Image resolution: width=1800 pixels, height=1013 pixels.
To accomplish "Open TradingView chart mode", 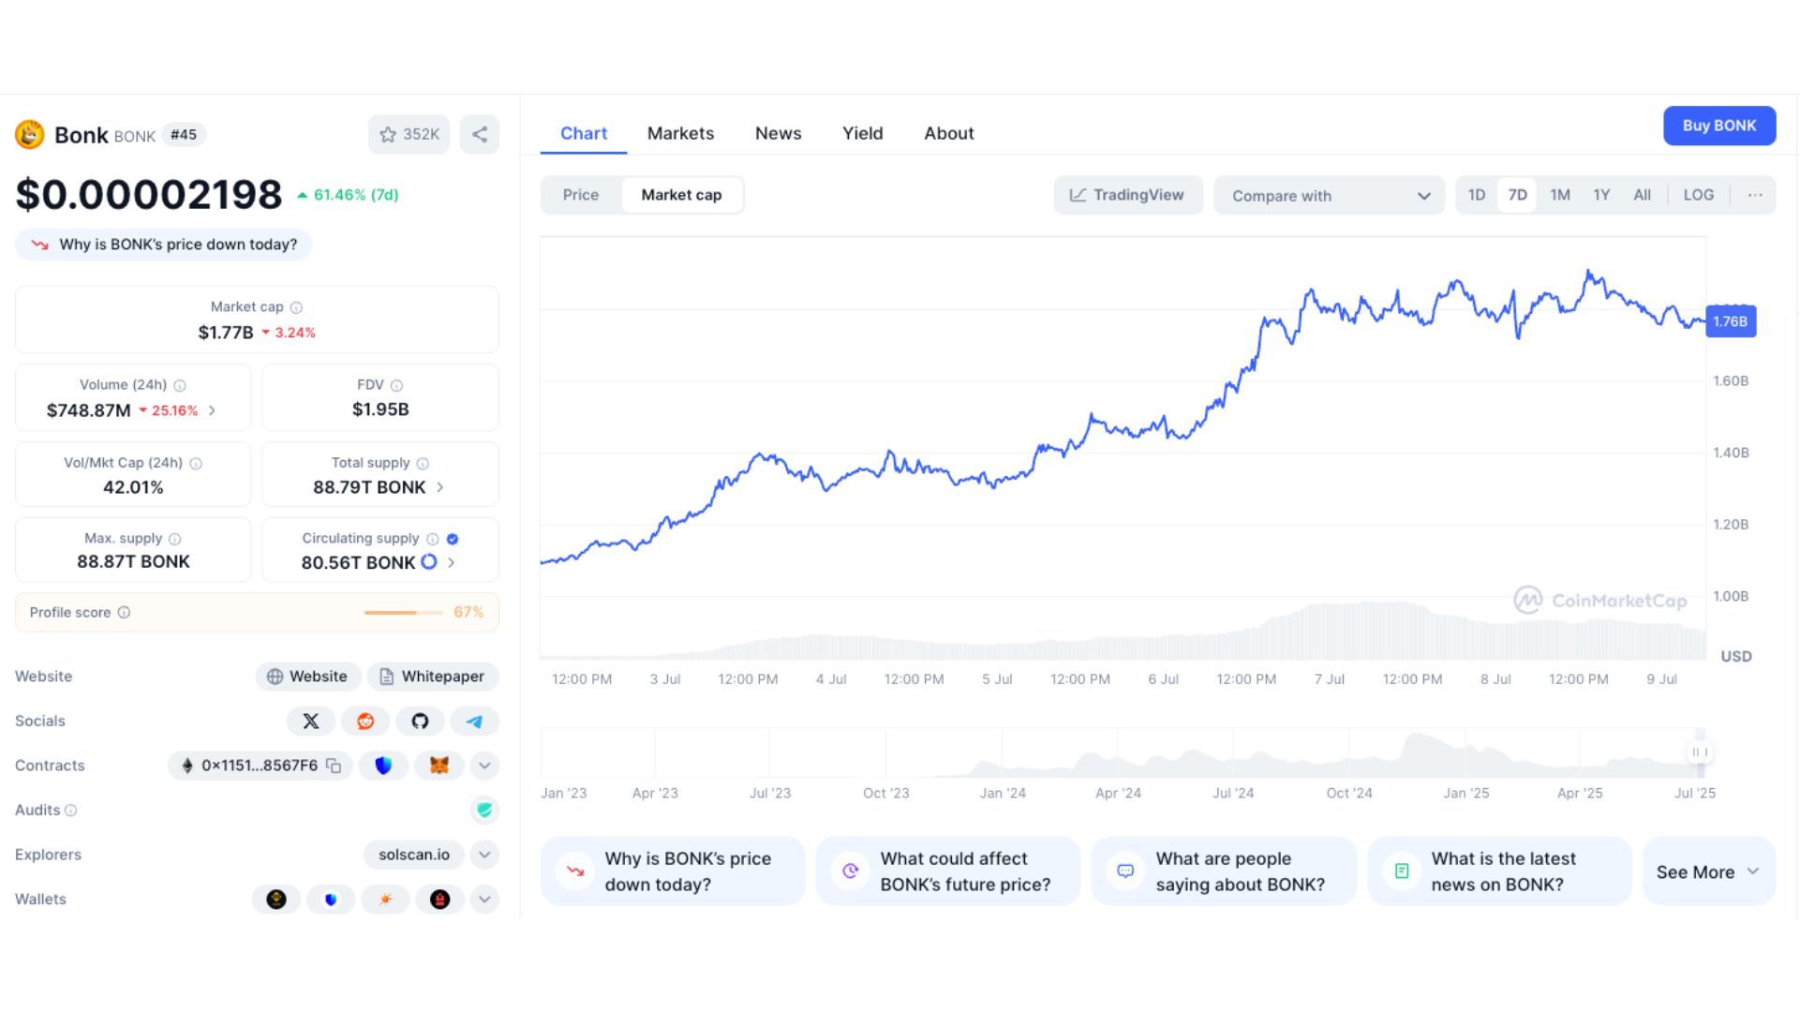I will pyautogui.click(x=1128, y=195).
